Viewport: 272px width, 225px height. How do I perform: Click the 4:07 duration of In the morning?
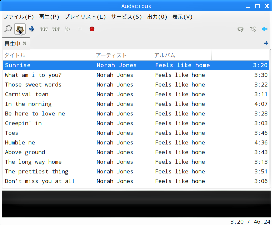pos(261,104)
